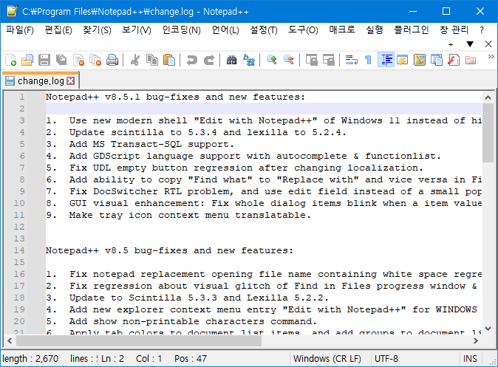The image size is (498, 367).
Task: Click the horizontal scrollbar thumb
Action: [139, 340]
